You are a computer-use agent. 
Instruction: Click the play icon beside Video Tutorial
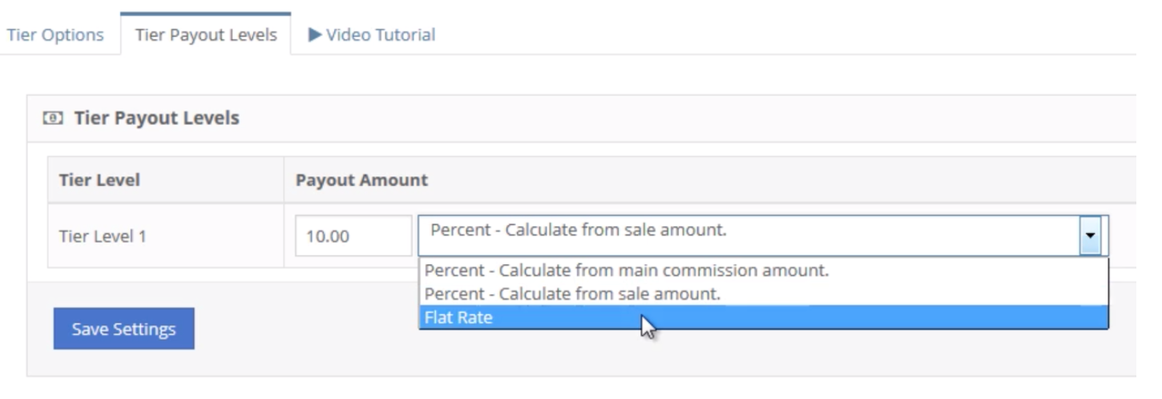[x=315, y=34]
